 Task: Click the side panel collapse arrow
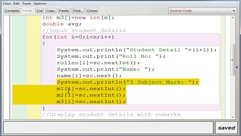click(237, 67)
